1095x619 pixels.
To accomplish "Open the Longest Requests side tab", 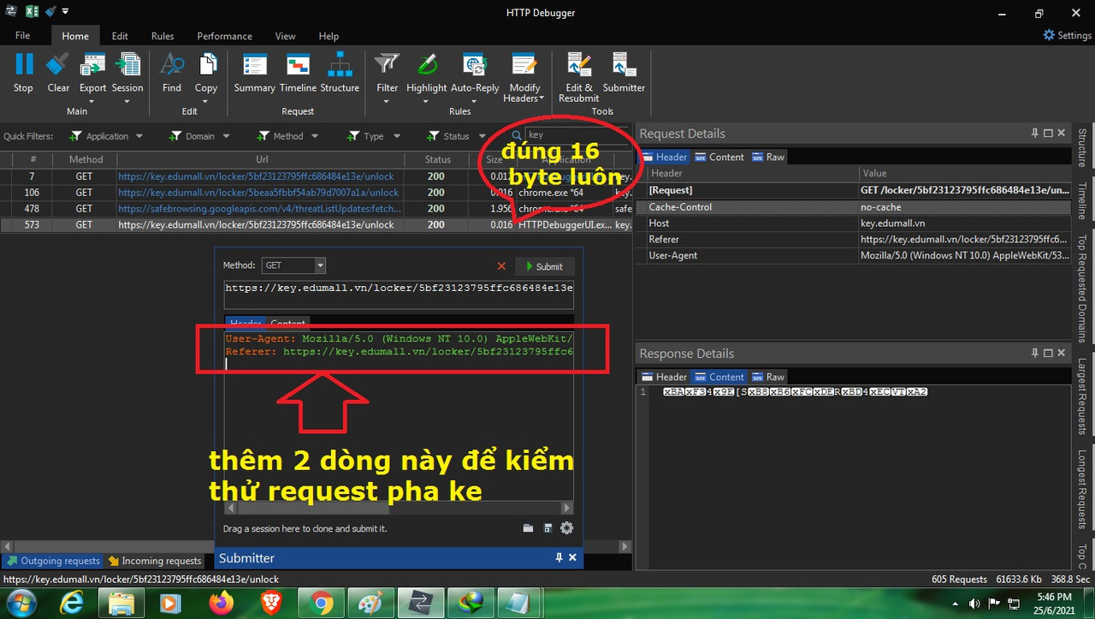I will 1082,488.
